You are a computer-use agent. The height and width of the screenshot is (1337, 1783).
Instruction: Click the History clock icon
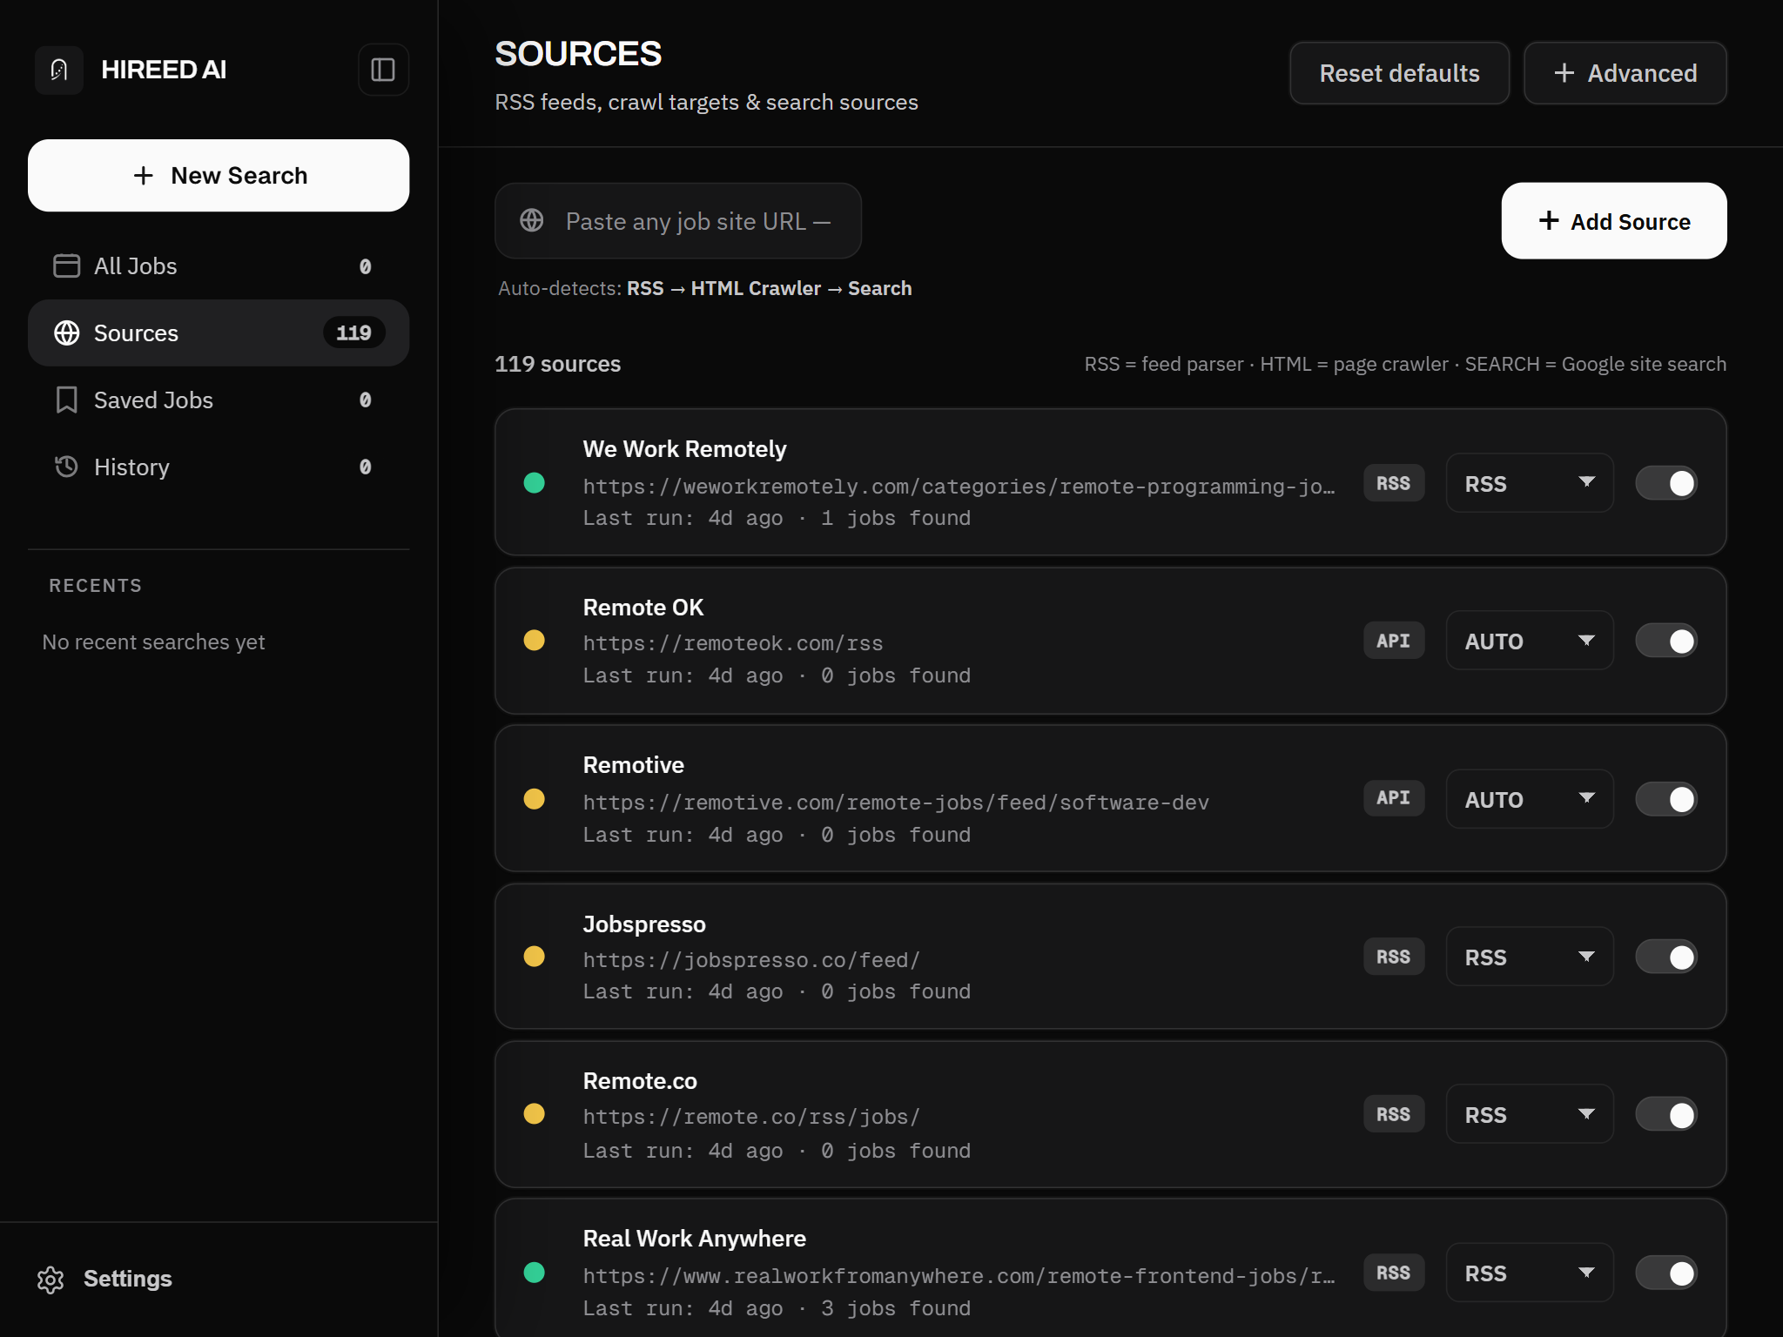coord(66,467)
